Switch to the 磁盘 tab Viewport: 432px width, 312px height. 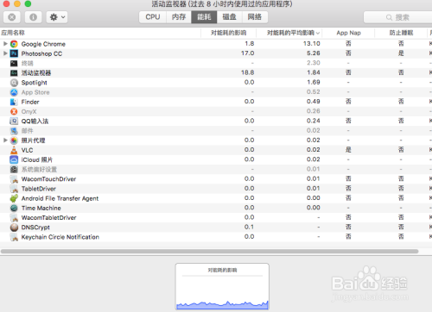point(230,17)
